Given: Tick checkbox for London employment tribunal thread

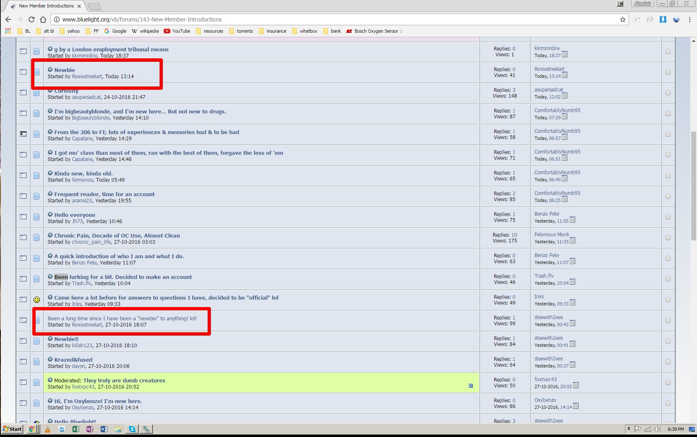Looking at the screenshot, I should (x=668, y=51).
